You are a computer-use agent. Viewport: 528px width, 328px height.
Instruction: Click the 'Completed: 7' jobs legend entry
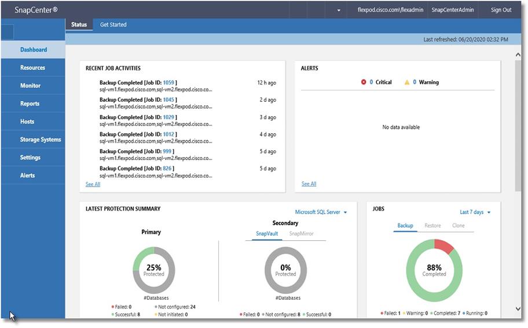445,313
